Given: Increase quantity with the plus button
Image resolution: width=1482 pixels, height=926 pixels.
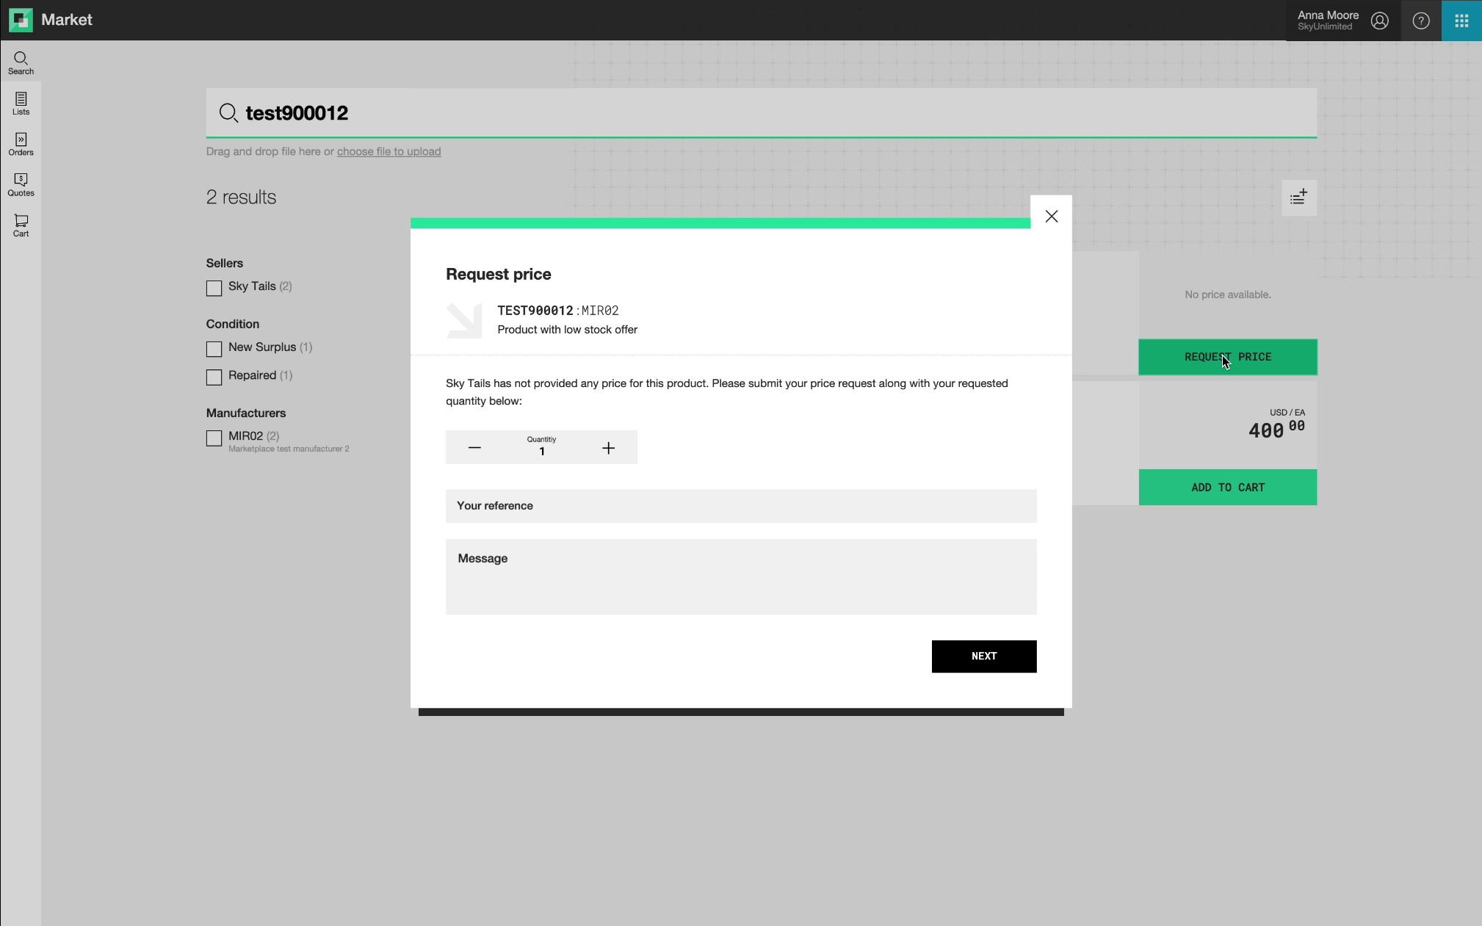Looking at the screenshot, I should (608, 448).
